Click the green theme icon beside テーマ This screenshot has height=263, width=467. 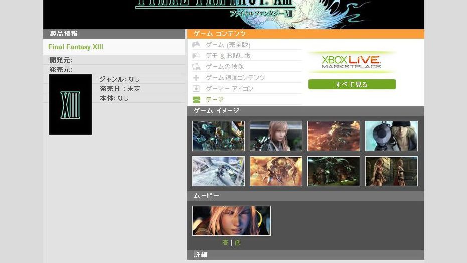coord(196,100)
